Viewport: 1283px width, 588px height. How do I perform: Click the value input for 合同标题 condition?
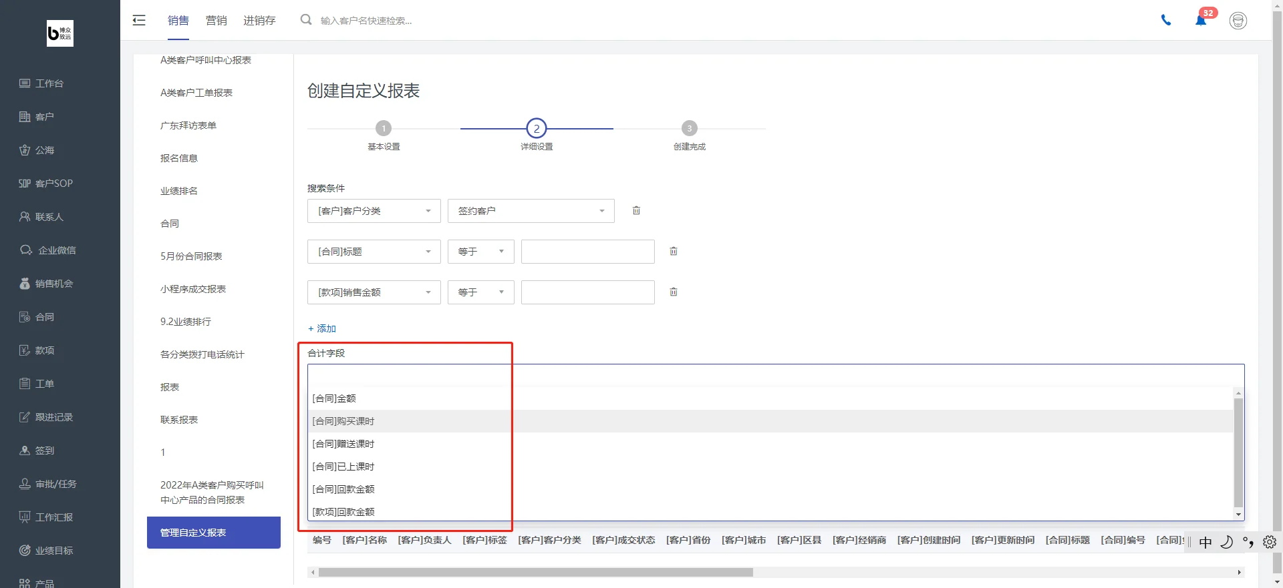pos(588,252)
